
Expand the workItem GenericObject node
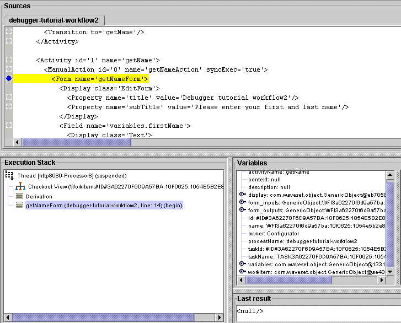click(x=243, y=271)
